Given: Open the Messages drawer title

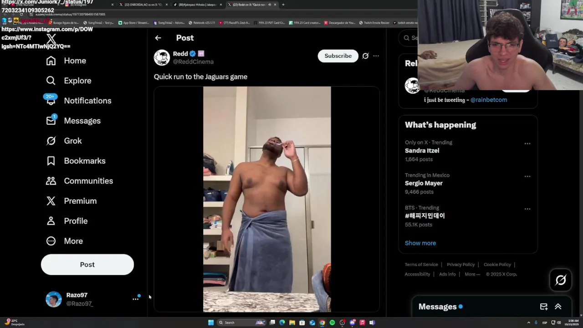Looking at the screenshot, I should (437, 307).
